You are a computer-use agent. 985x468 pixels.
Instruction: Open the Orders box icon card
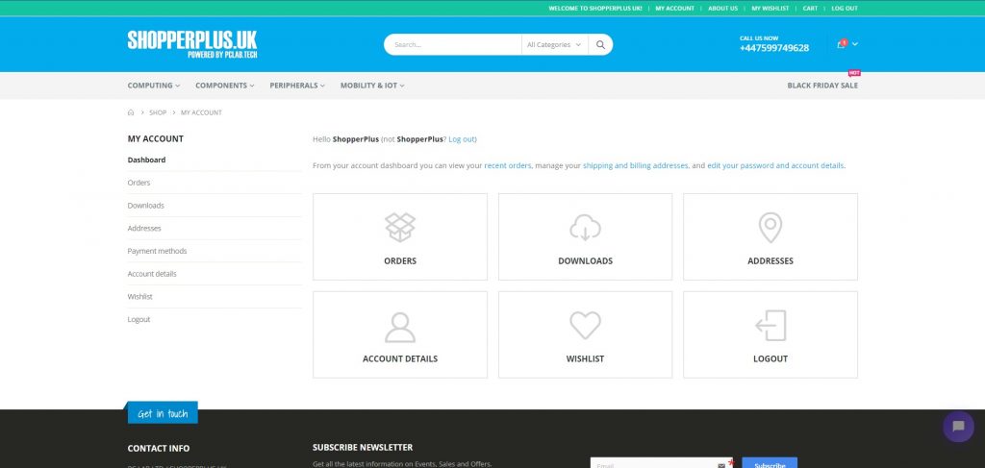[399, 236]
